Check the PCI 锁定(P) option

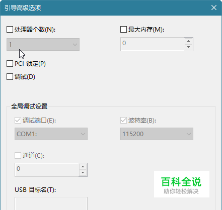(x=10, y=64)
